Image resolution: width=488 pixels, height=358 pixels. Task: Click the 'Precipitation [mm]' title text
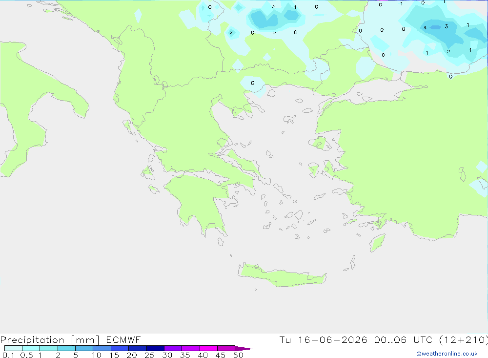click(50, 340)
